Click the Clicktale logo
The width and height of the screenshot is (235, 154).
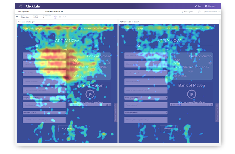click(x=30, y=6)
